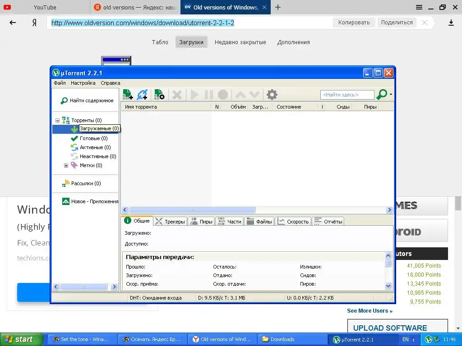
Task: Click the Windows start button
Action: click(21, 339)
